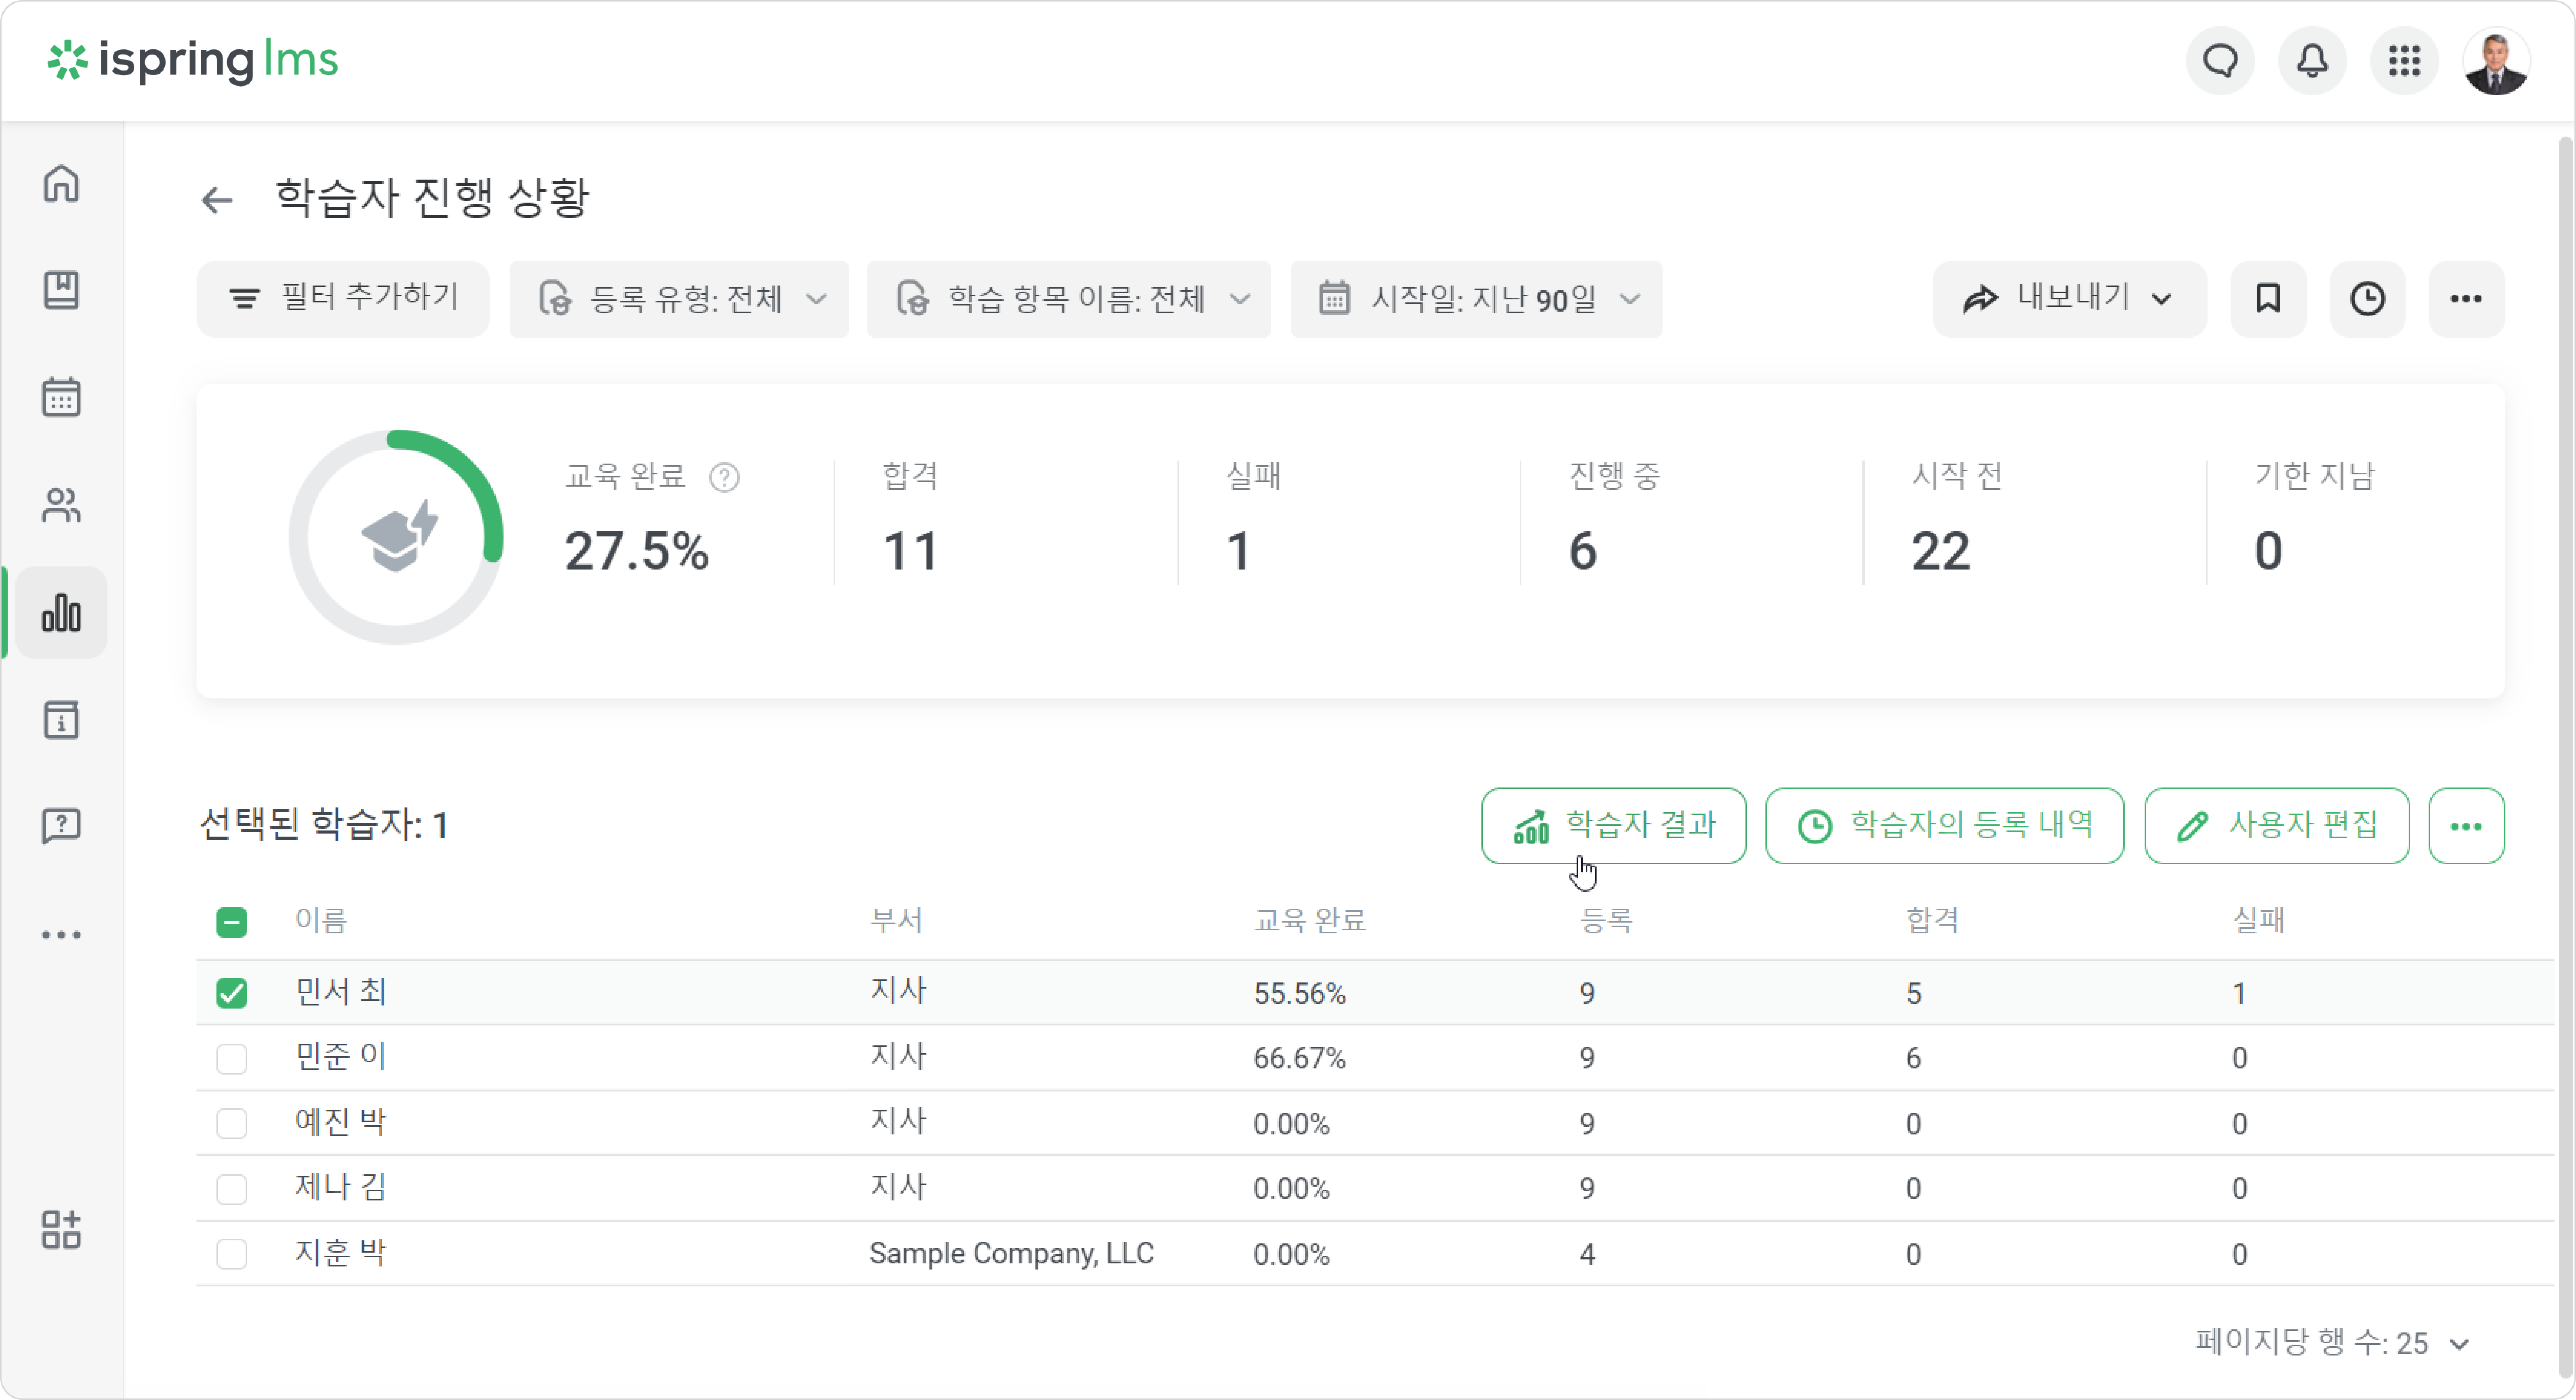Viewport: 2576px width, 1400px height.
Task: Click the learner name 지훈 박
Action: (x=340, y=1253)
